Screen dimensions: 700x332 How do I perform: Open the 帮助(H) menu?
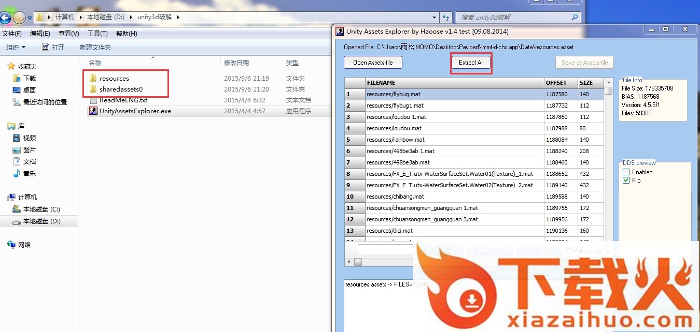click(127, 34)
